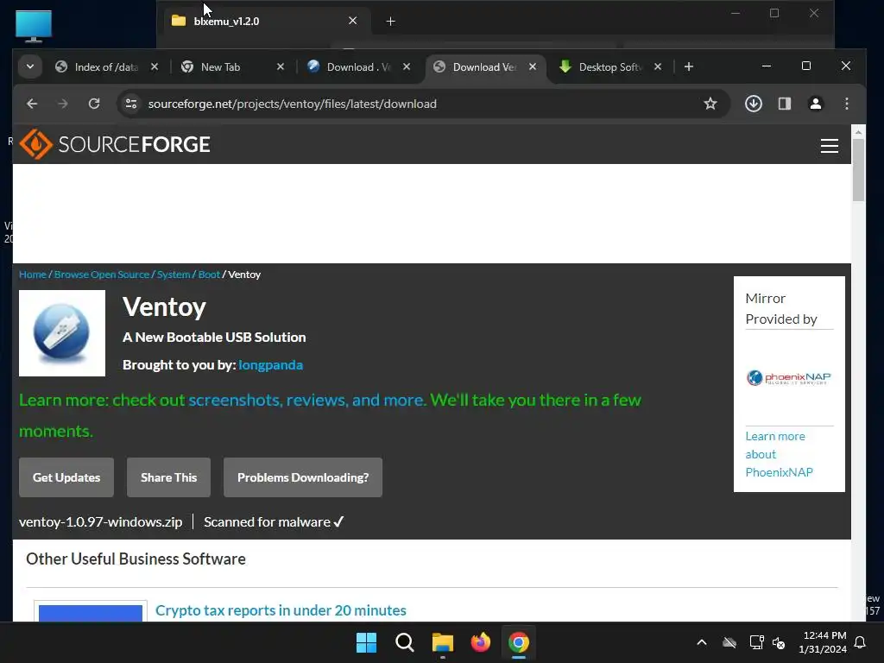Open System breadcrumb link
The image size is (884, 663).
174,275
